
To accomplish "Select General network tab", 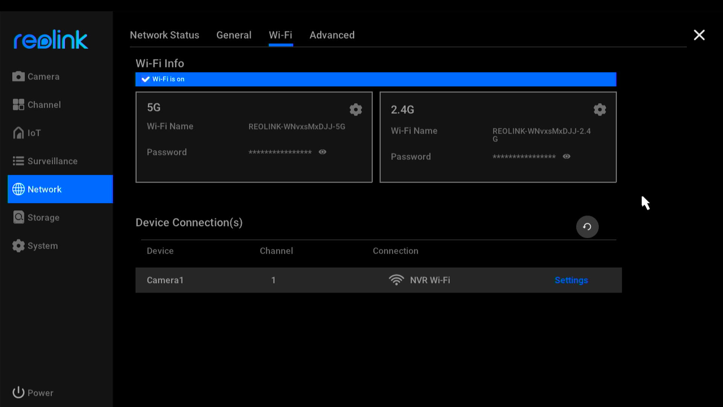I will 234,35.
